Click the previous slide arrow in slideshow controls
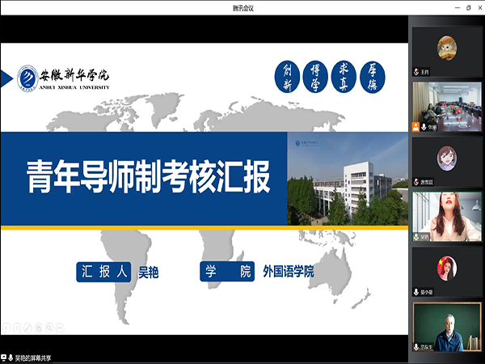This screenshot has height=364, width=485. (x=6, y=328)
